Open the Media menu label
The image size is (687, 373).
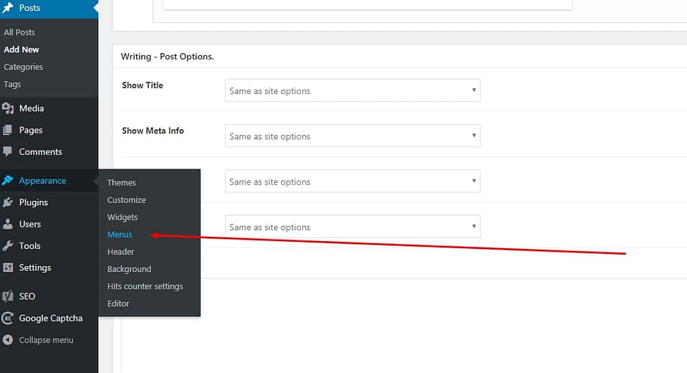pos(32,108)
